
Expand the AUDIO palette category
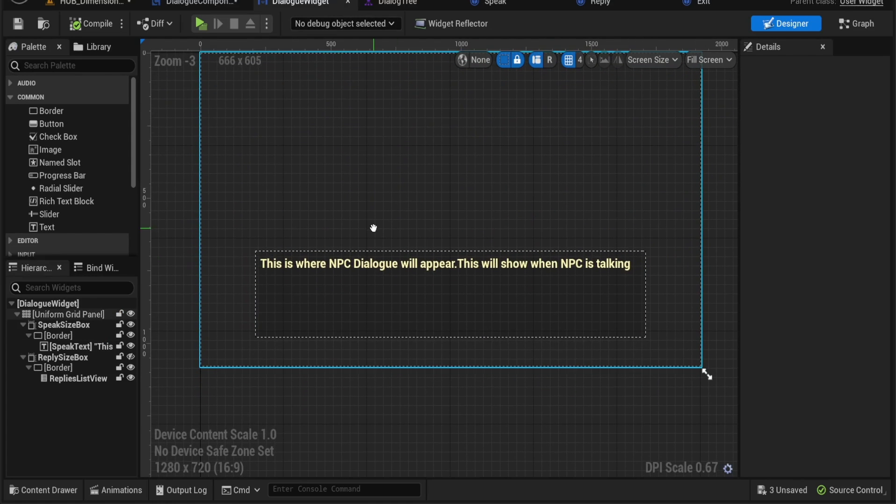(x=10, y=83)
